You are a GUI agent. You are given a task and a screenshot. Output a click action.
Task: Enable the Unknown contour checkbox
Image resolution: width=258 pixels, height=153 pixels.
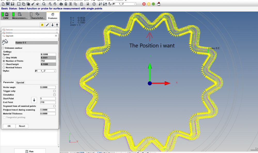(3, 48)
